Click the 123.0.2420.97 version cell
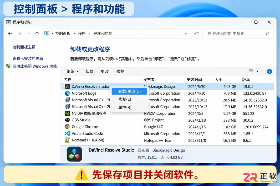Image resolution: width=280 pixels, height=186 pixels. coord(255,93)
